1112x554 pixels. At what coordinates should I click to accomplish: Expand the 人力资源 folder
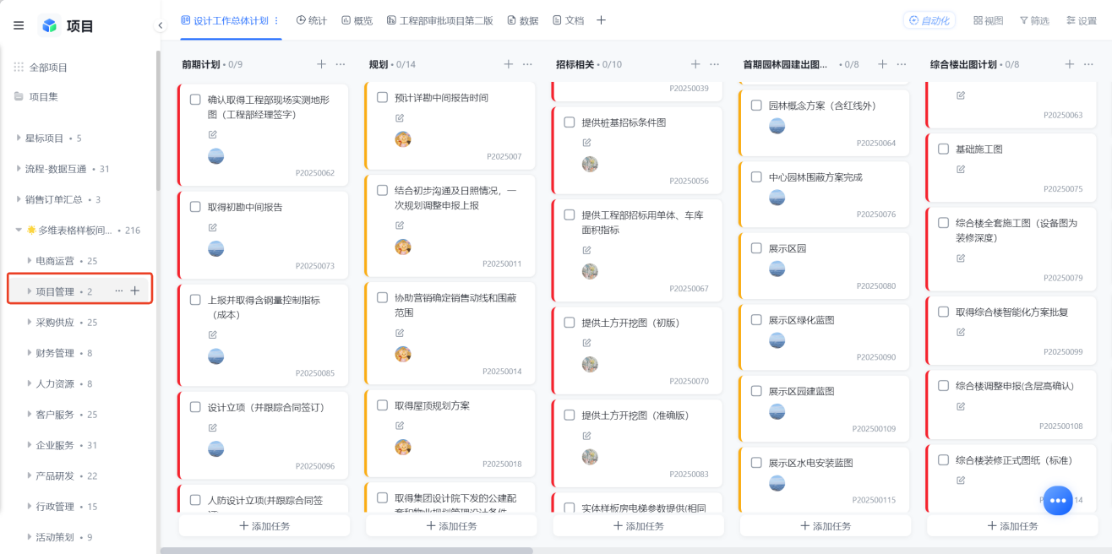pyautogui.click(x=30, y=383)
